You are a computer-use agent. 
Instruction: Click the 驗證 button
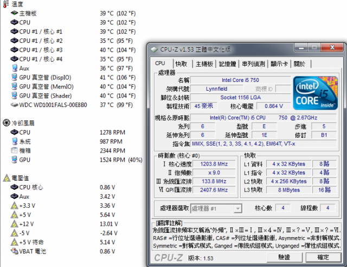point(284,257)
